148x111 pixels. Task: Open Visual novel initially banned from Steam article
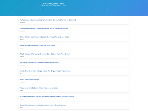(x=39, y=88)
